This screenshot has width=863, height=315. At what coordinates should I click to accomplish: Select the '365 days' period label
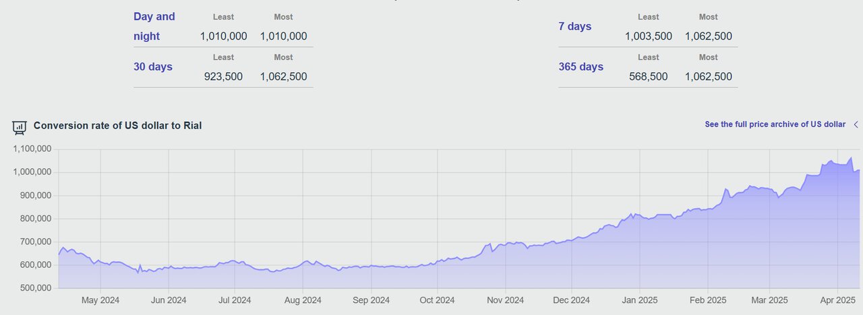click(581, 67)
